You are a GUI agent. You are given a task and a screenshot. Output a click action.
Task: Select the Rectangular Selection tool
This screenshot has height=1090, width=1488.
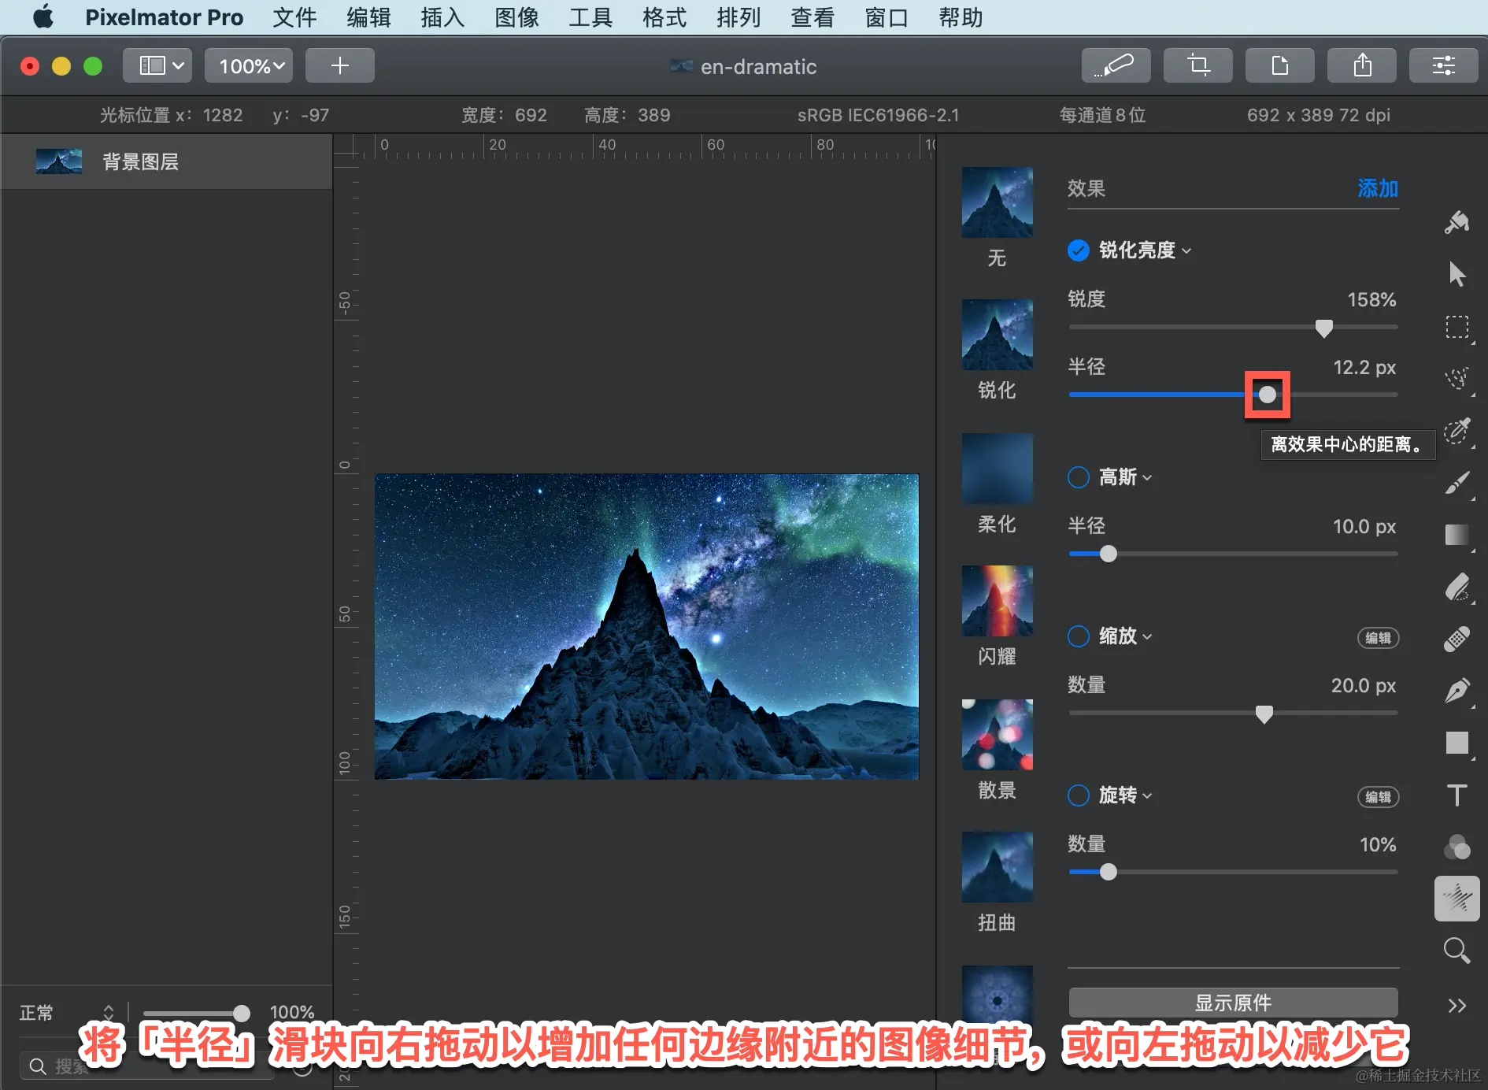pyautogui.click(x=1457, y=327)
